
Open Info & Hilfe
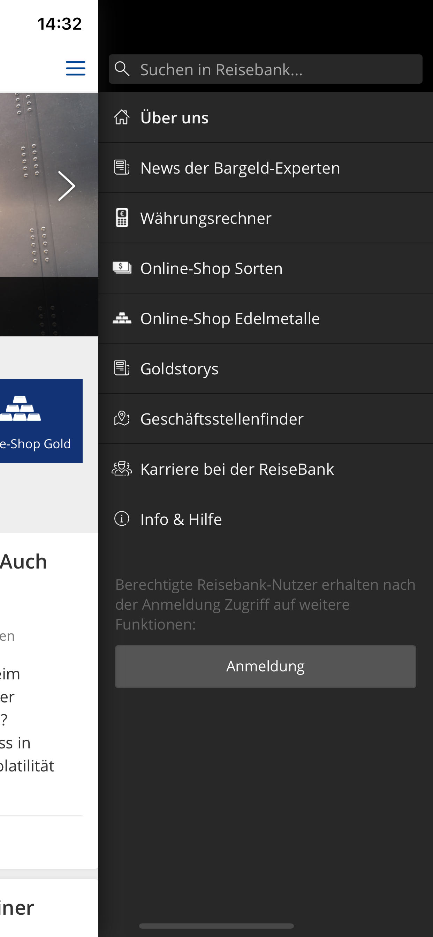point(265,519)
